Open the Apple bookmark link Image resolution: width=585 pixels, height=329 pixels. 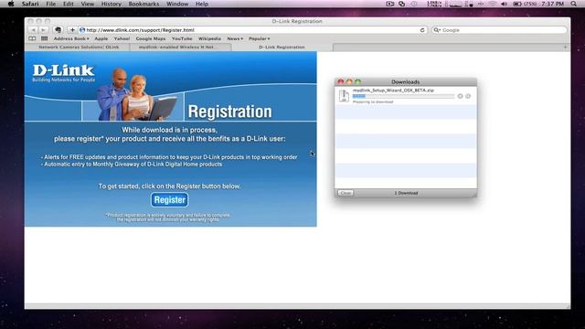[101, 38]
